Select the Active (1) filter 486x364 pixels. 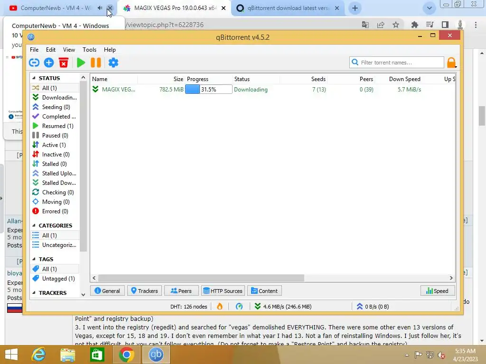[x=55, y=145]
